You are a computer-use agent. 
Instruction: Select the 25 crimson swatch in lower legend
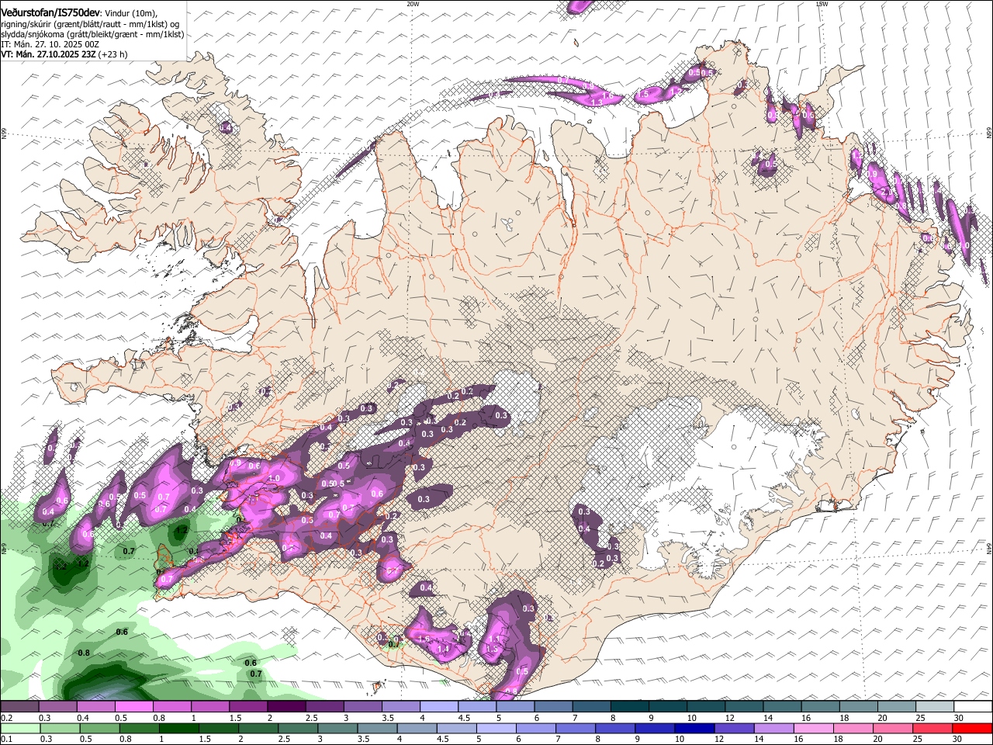(x=932, y=729)
